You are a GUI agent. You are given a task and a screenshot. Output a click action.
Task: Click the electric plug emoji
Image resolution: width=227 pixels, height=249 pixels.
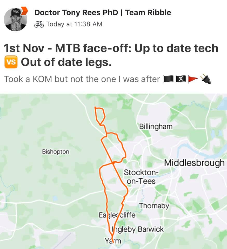click(206, 79)
